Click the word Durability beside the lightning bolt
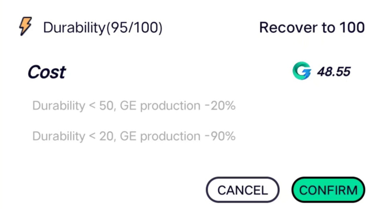Viewport: 379px width, 209px height. [74, 27]
